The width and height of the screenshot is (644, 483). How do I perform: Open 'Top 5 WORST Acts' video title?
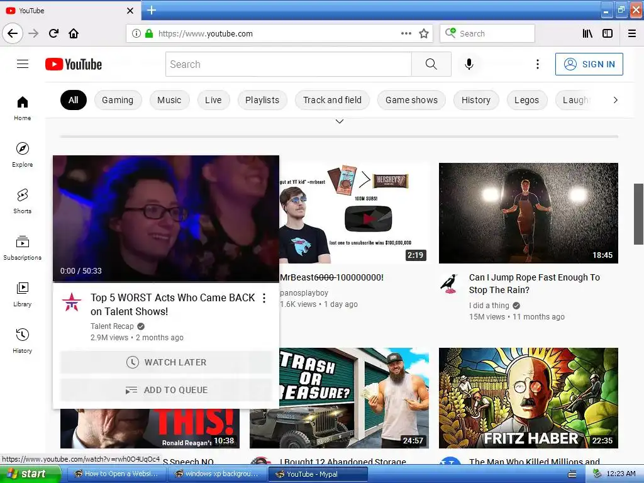173,304
